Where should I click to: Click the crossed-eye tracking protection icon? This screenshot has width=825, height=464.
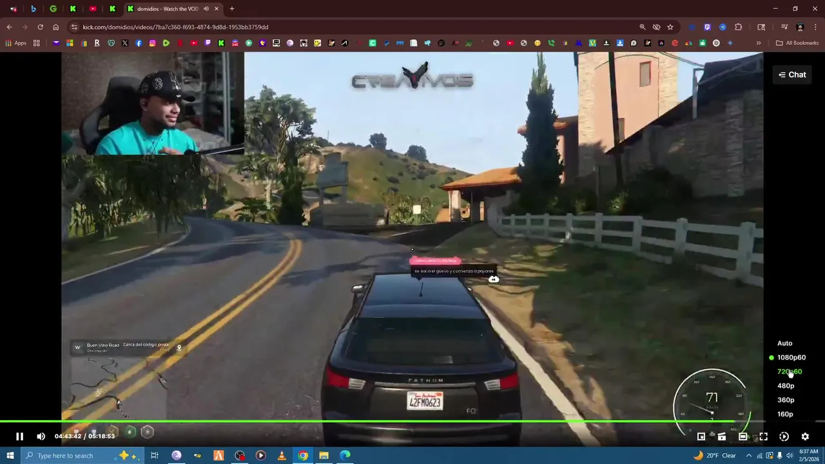656,27
